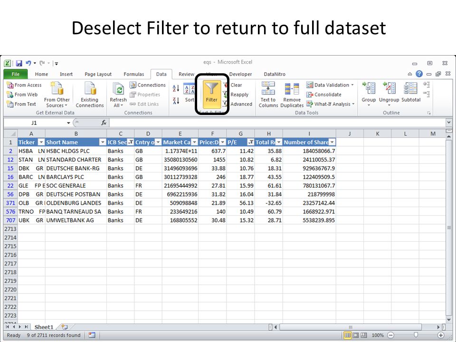Select row header 707

tap(10, 220)
